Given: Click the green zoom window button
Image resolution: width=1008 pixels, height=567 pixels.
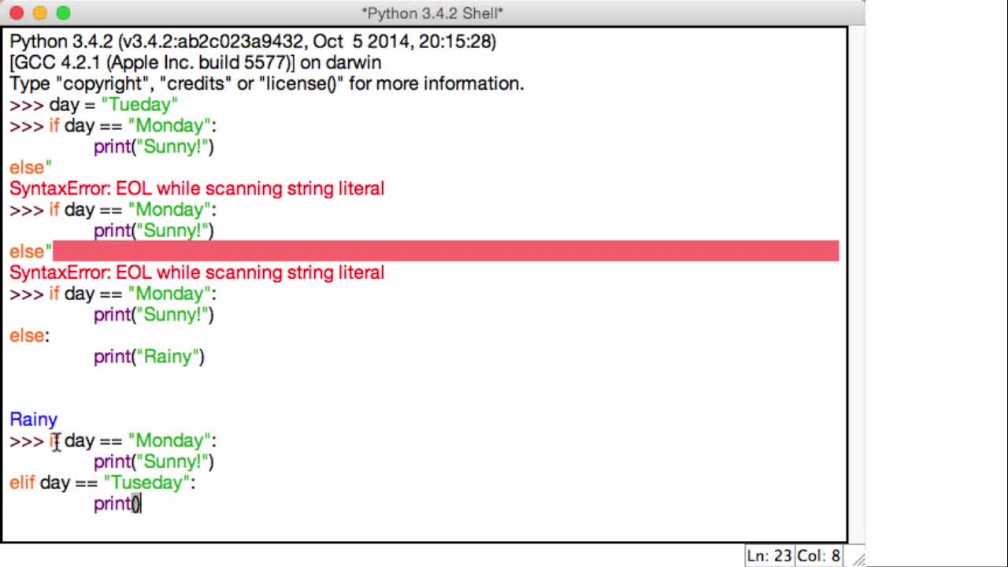Looking at the screenshot, I should click(64, 13).
